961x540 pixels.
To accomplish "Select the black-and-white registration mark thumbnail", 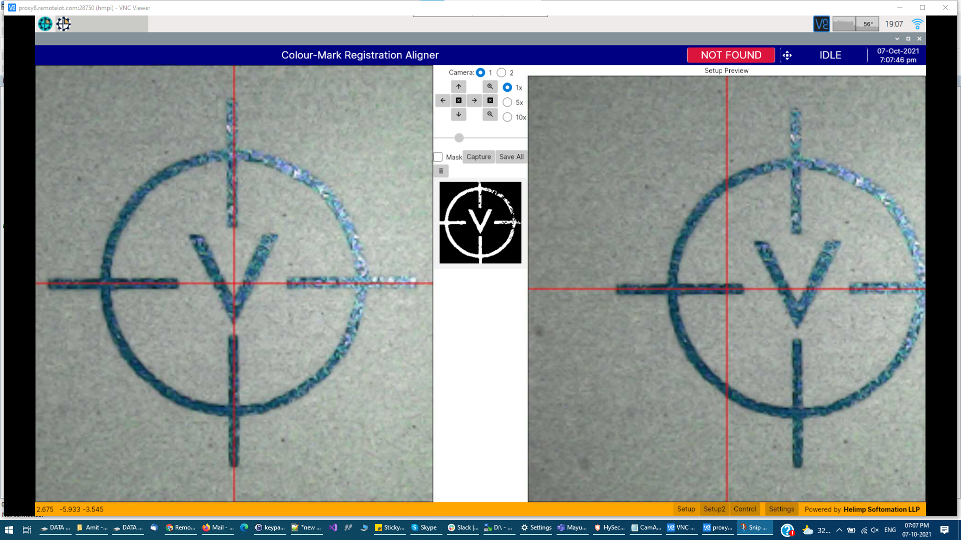I will pos(480,222).
